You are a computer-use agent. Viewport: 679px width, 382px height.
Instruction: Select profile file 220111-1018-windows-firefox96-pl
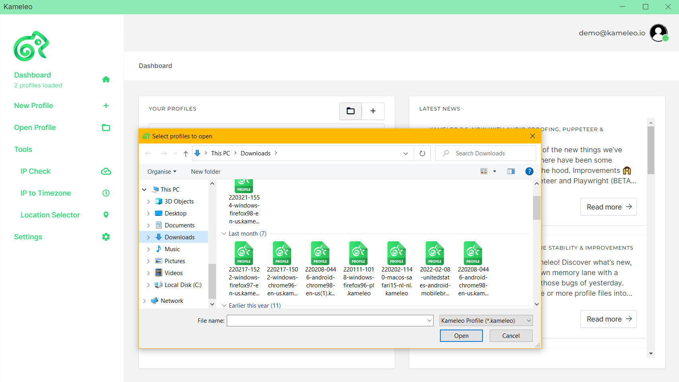pos(359,269)
